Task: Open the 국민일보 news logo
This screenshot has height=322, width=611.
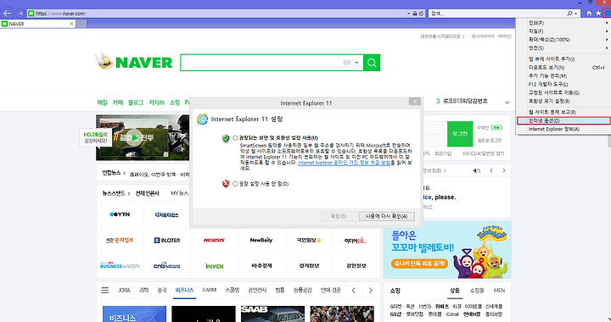Action: tap(309, 240)
